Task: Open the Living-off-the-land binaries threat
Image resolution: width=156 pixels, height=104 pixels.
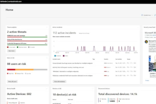Action: pyautogui.click(x=15, y=40)
